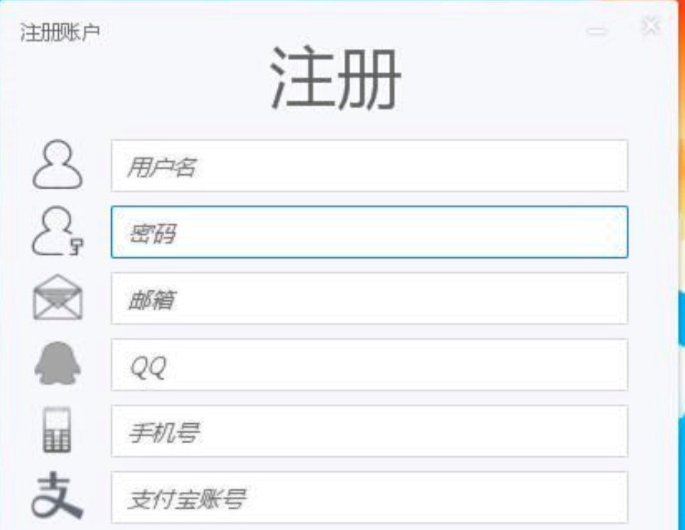Viewport: 685px width, 530px height.
Task: Click the mobile phone icon
Action: (x=57, y=430)
